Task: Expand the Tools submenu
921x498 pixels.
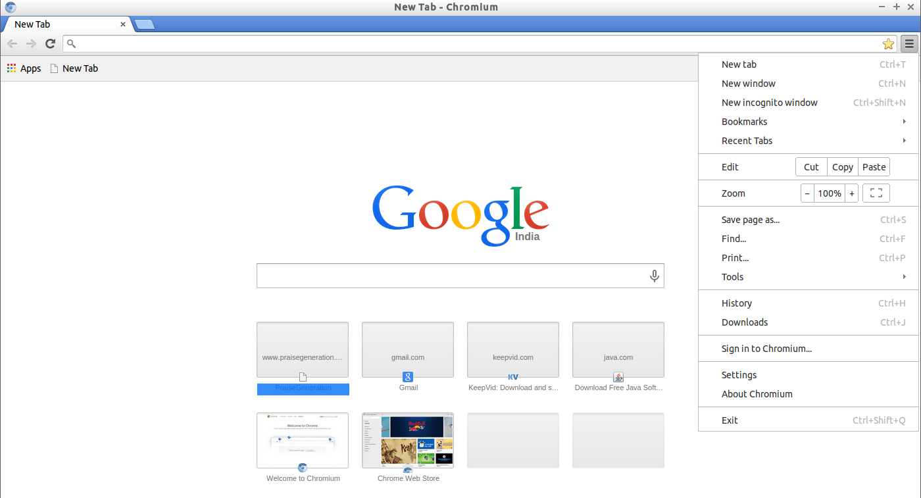Action: [809, 277]
